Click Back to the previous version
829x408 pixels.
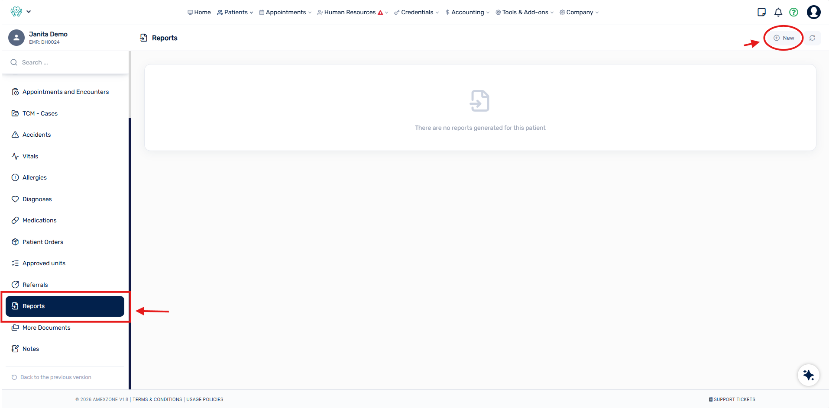click(x=52, y=377)
